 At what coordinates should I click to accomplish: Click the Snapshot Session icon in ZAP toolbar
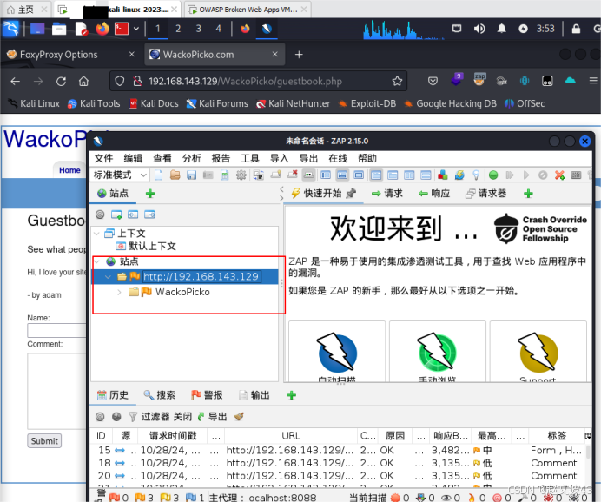(208, 175)
